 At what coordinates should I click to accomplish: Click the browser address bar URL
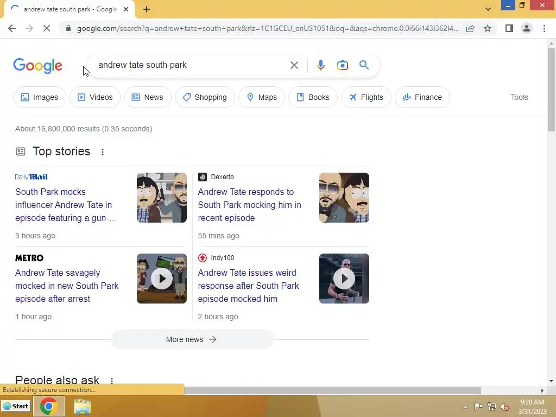(268, 28)
